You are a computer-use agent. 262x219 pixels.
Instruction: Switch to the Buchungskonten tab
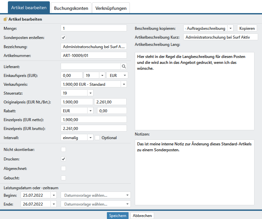pos(71,8)
